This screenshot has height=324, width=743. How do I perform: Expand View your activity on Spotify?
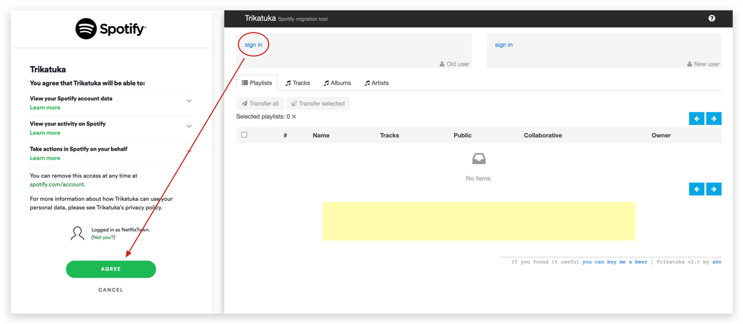click(189, 126)
